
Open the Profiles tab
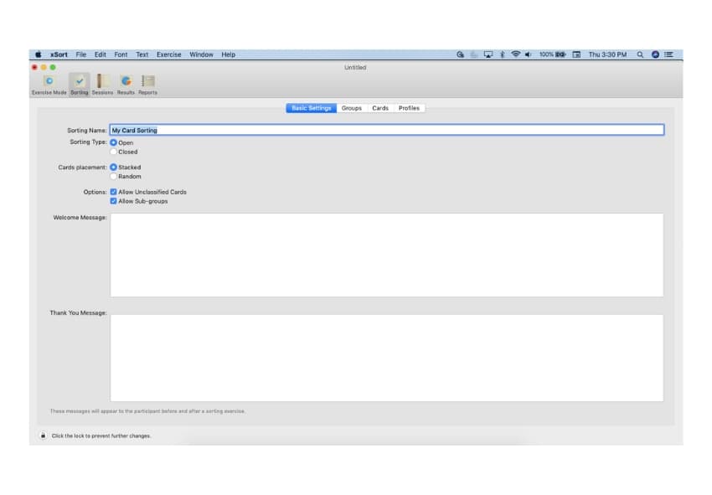(410, 108)
